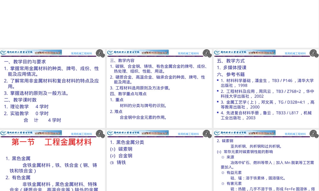Click 掌握选材的原则及一般方法 item
The height and width of the screenshot is (191, 319).
click(x=36, y=93)
